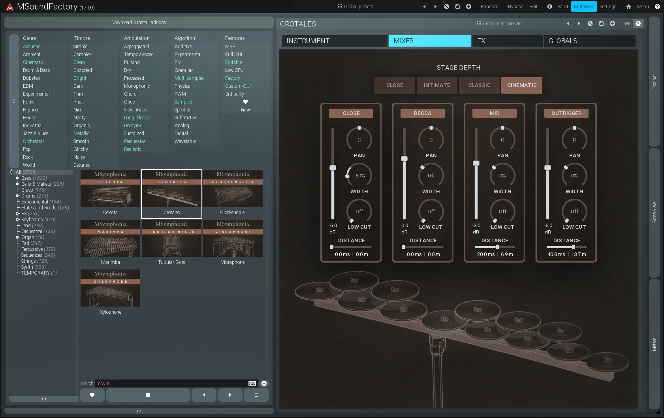Click the OUTRIGGER distance slider

pos(566,247)
